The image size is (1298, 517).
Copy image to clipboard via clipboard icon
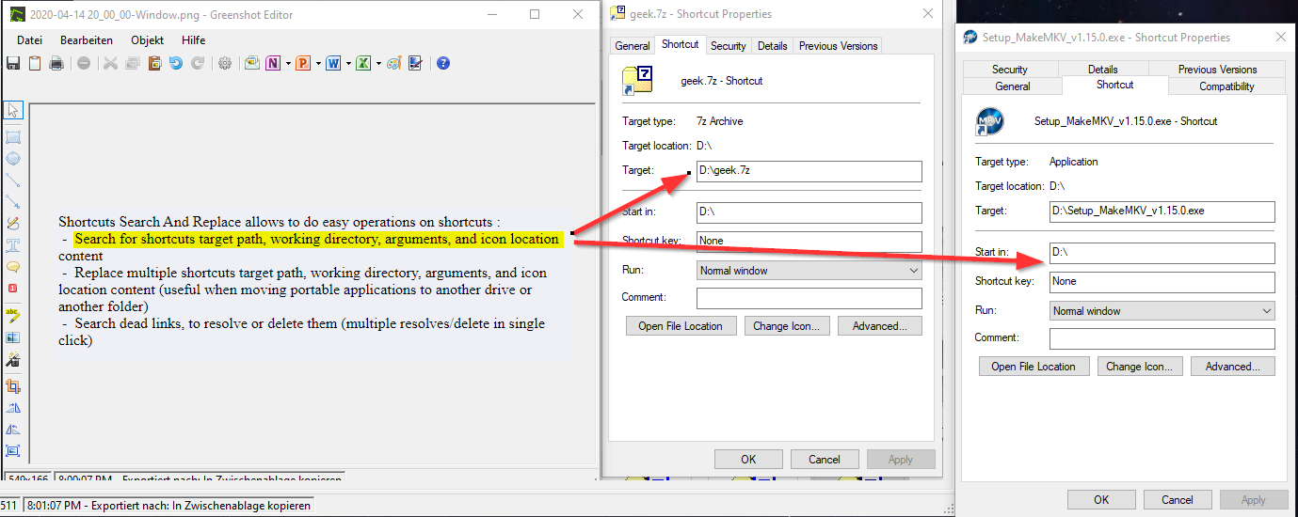(35, 63)
